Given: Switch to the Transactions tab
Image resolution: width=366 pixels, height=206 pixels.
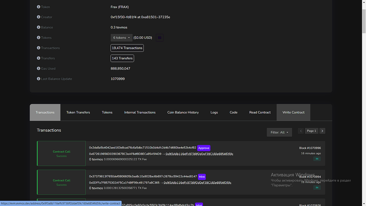Looking at the screenshot, I should click(45, 112).
